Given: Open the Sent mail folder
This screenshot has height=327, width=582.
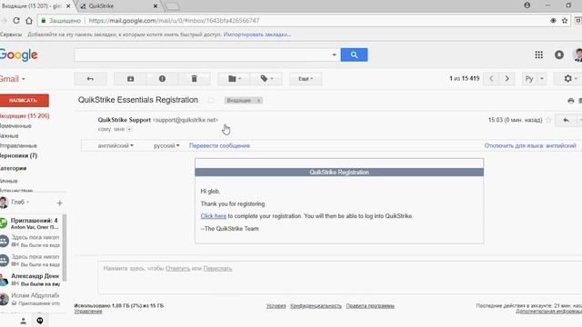Looking at the screenshot, I should point(18,145).
